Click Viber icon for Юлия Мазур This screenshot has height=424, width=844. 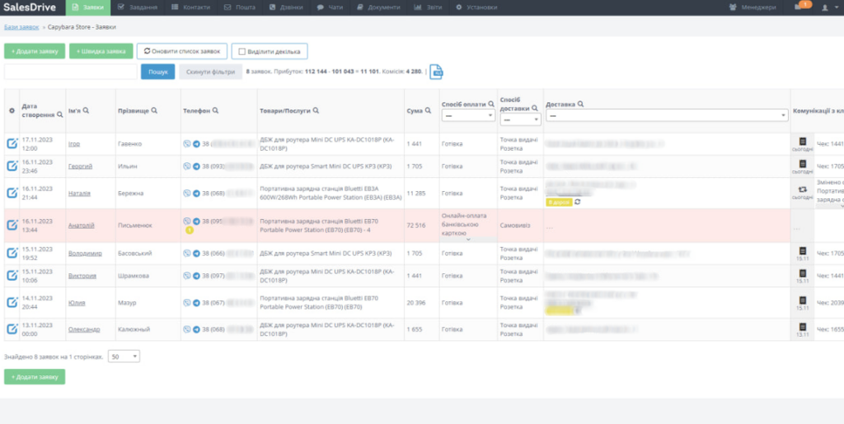coord(187,303)
